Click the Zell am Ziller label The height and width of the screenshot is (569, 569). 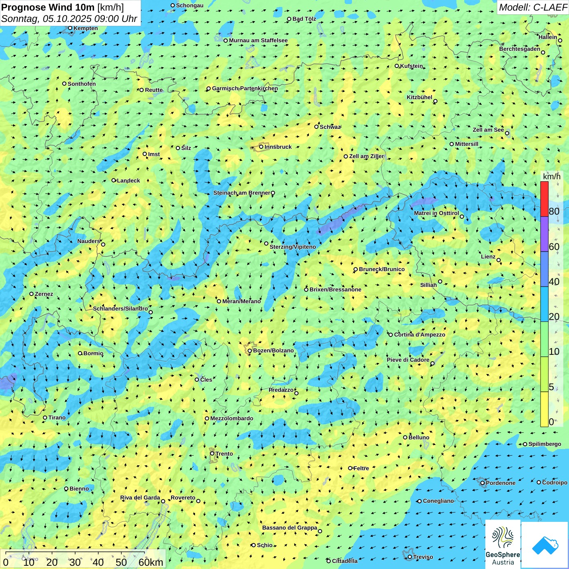367,156
